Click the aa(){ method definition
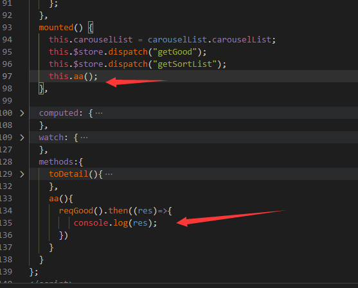Image resolution: width=358 pixels, height=288 pixels. (60, 199)
